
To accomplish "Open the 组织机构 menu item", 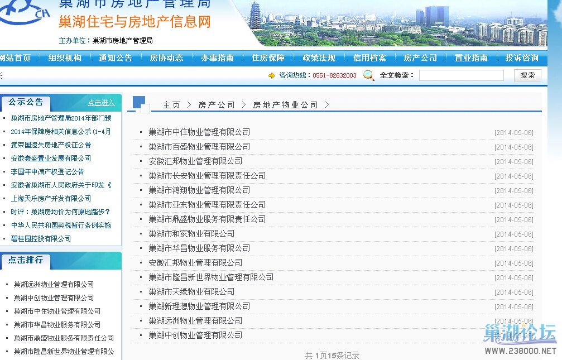I will pos(65,58).
